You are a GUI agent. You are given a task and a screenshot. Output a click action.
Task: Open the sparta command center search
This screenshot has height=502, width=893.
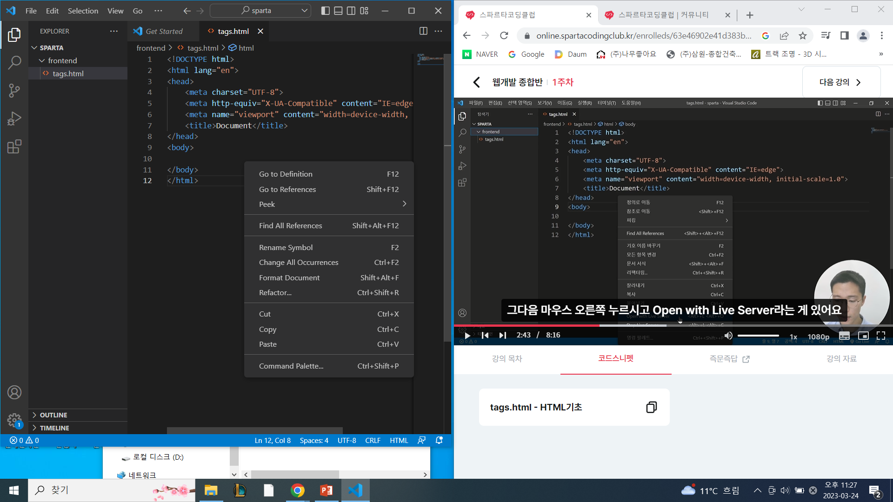click(260, 11)
